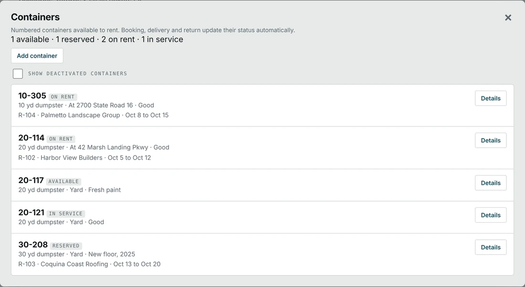Click the AVAILABLE status badge

tap(63, 181)
